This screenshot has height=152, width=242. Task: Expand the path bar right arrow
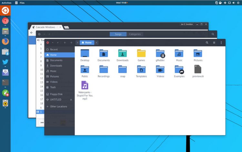96,42
